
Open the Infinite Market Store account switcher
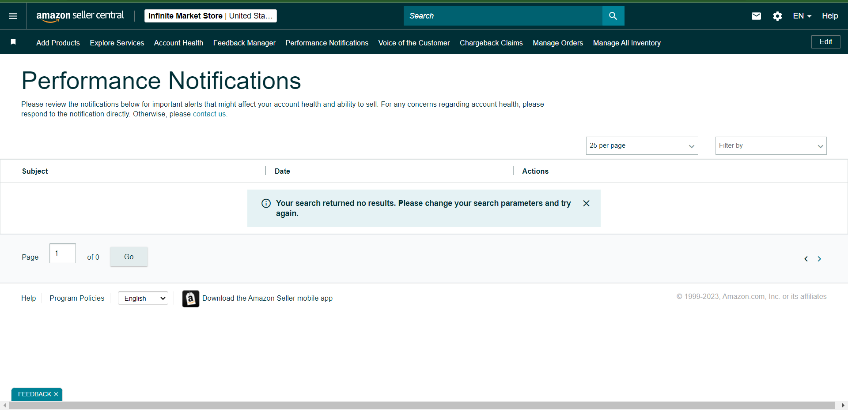[x=211, y=16]
